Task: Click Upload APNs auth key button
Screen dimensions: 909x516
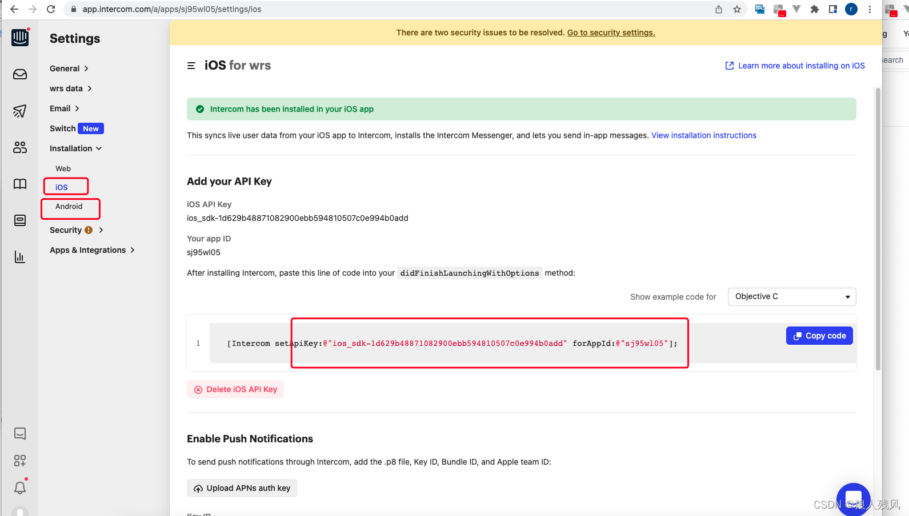Action: (x=242, y=488)
